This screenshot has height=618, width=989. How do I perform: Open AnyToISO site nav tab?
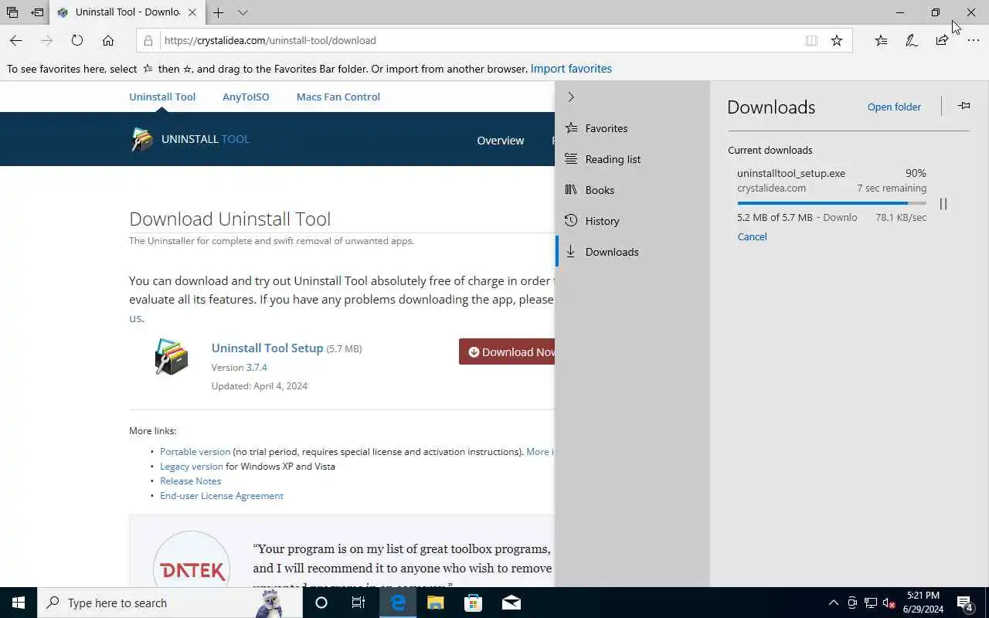point(246,97)
